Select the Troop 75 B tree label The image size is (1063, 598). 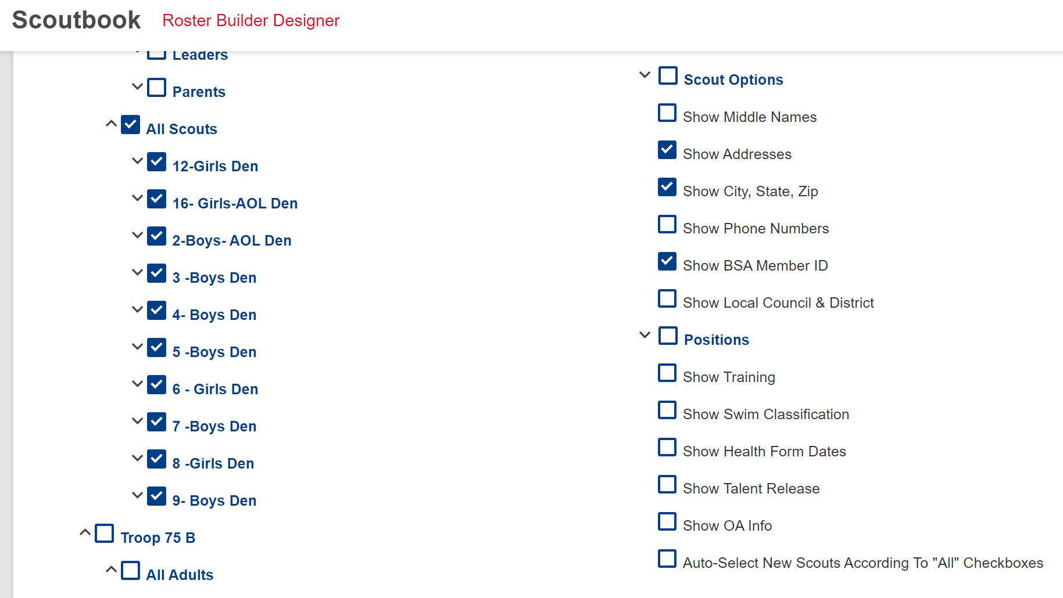[x=158, y=538]
